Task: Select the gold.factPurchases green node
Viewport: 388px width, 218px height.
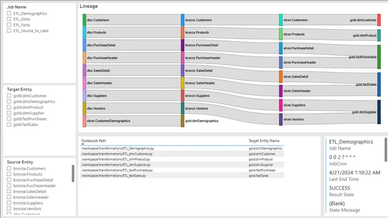Action: point(379,57)
